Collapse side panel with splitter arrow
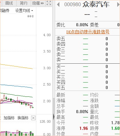 [x=54, y=117]
